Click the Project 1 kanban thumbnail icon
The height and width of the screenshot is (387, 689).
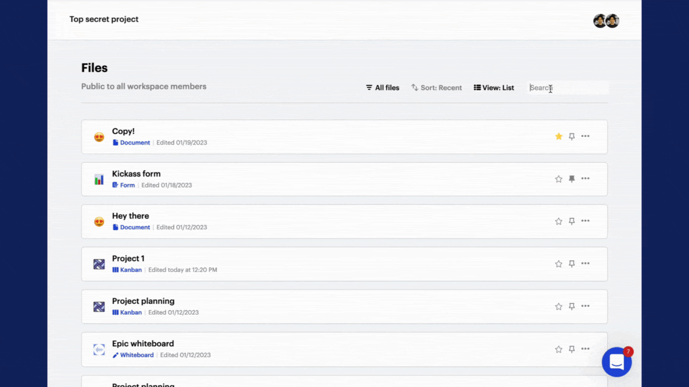coord(99,264)
